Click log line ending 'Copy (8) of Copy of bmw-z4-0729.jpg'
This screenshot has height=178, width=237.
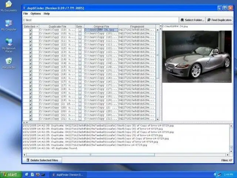coord(98,126)
